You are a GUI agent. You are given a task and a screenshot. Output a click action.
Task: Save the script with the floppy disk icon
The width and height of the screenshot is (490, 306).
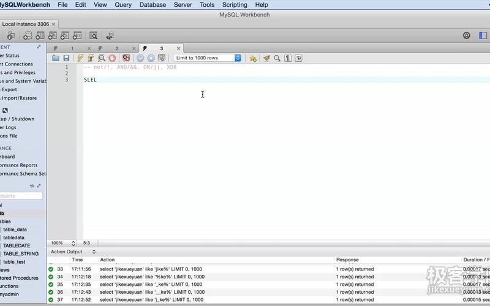(66, 58)
